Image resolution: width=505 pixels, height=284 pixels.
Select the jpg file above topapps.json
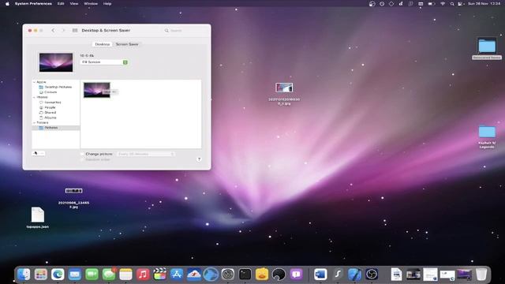pos(73,191)
